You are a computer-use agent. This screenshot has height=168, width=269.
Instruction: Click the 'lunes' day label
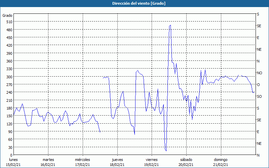[13, 160]
